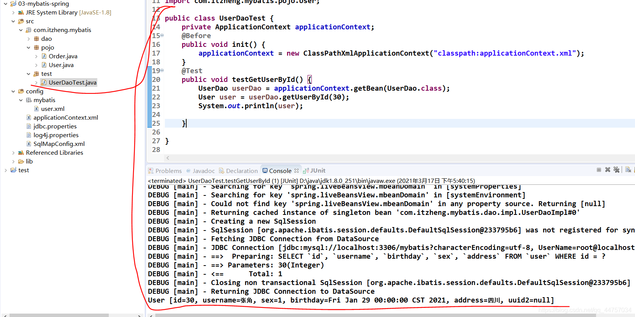Click the src source folder icon
Screen dimensions: 635x317
21,21
